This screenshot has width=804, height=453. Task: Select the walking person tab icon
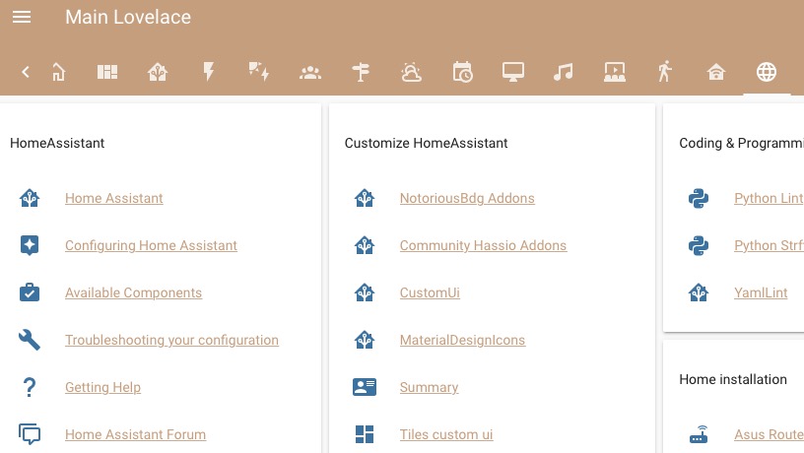[664, 72]
